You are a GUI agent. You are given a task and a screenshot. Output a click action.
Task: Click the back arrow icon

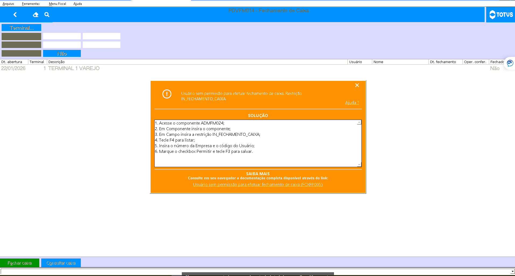pyautogui.click(x=15, y=15)
